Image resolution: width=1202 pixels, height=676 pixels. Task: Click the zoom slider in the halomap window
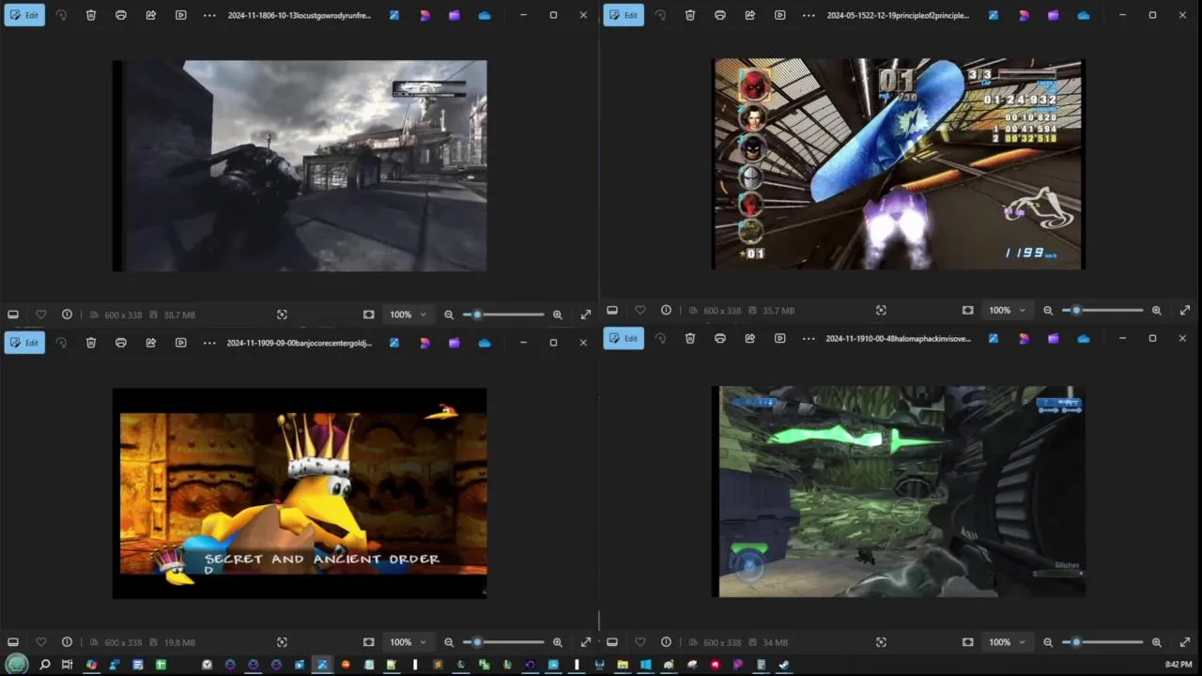[1102, 642]
